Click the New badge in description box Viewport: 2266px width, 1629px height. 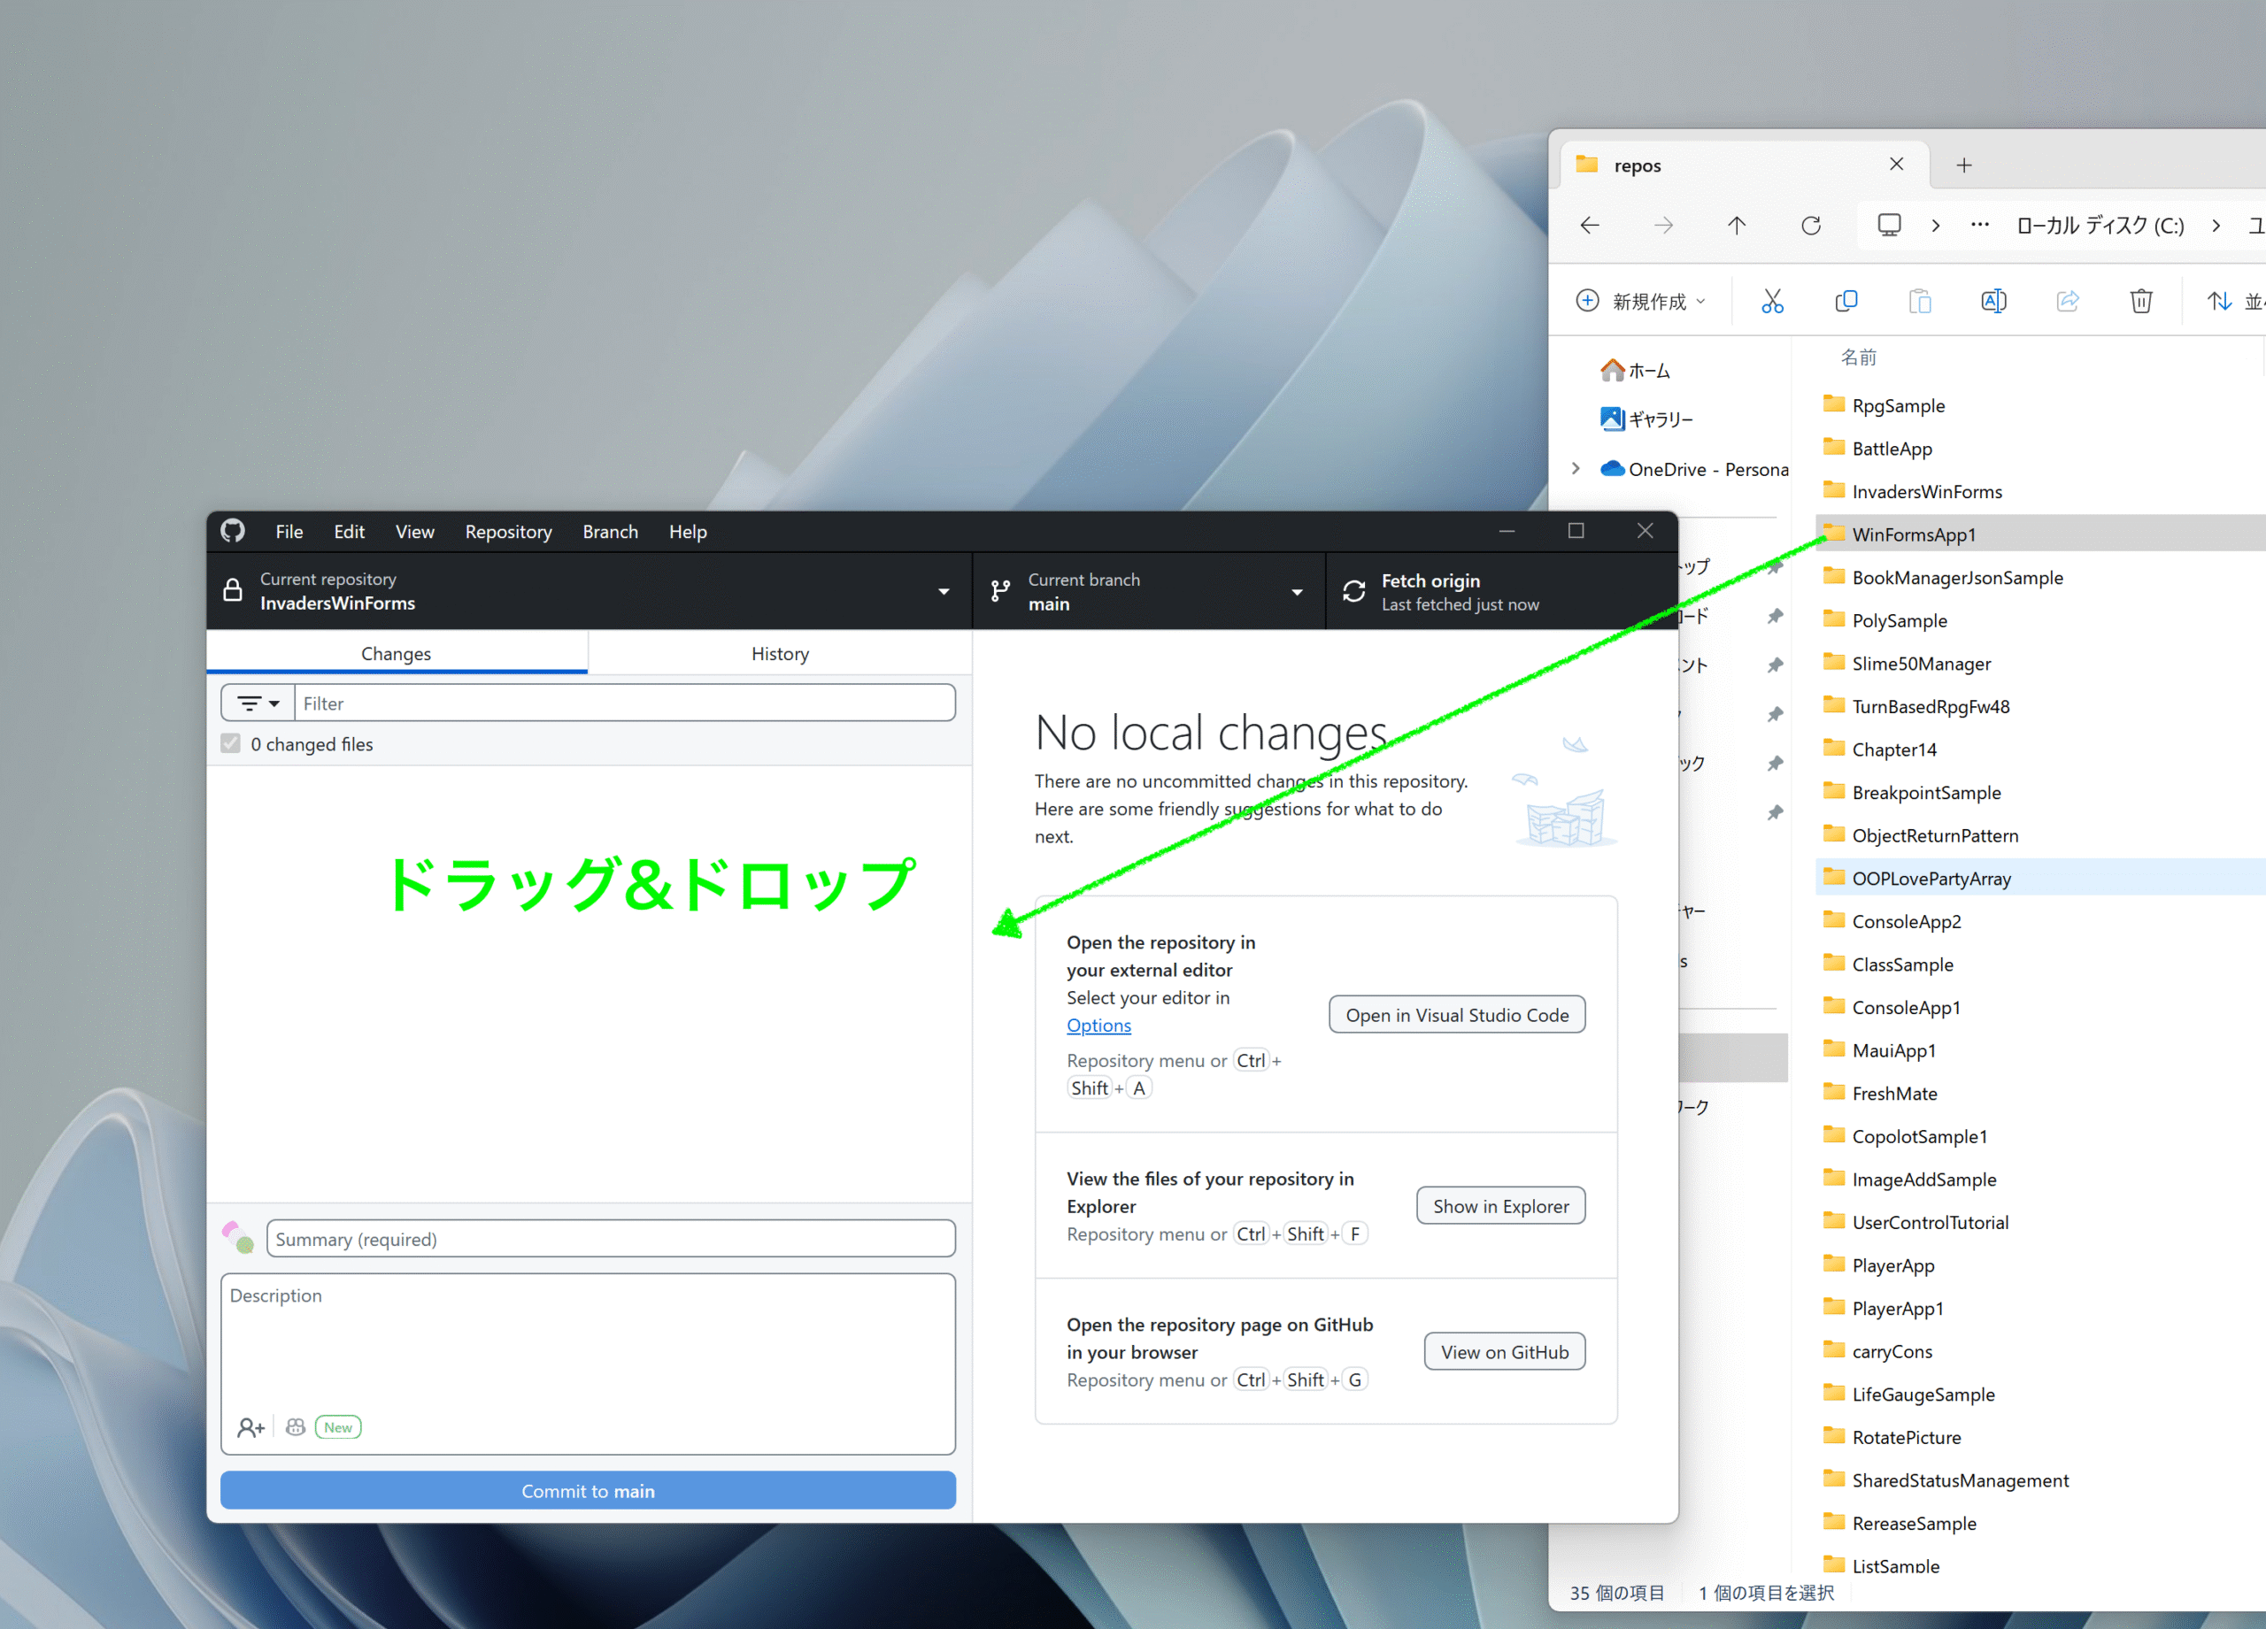(x=338, y=1427)
